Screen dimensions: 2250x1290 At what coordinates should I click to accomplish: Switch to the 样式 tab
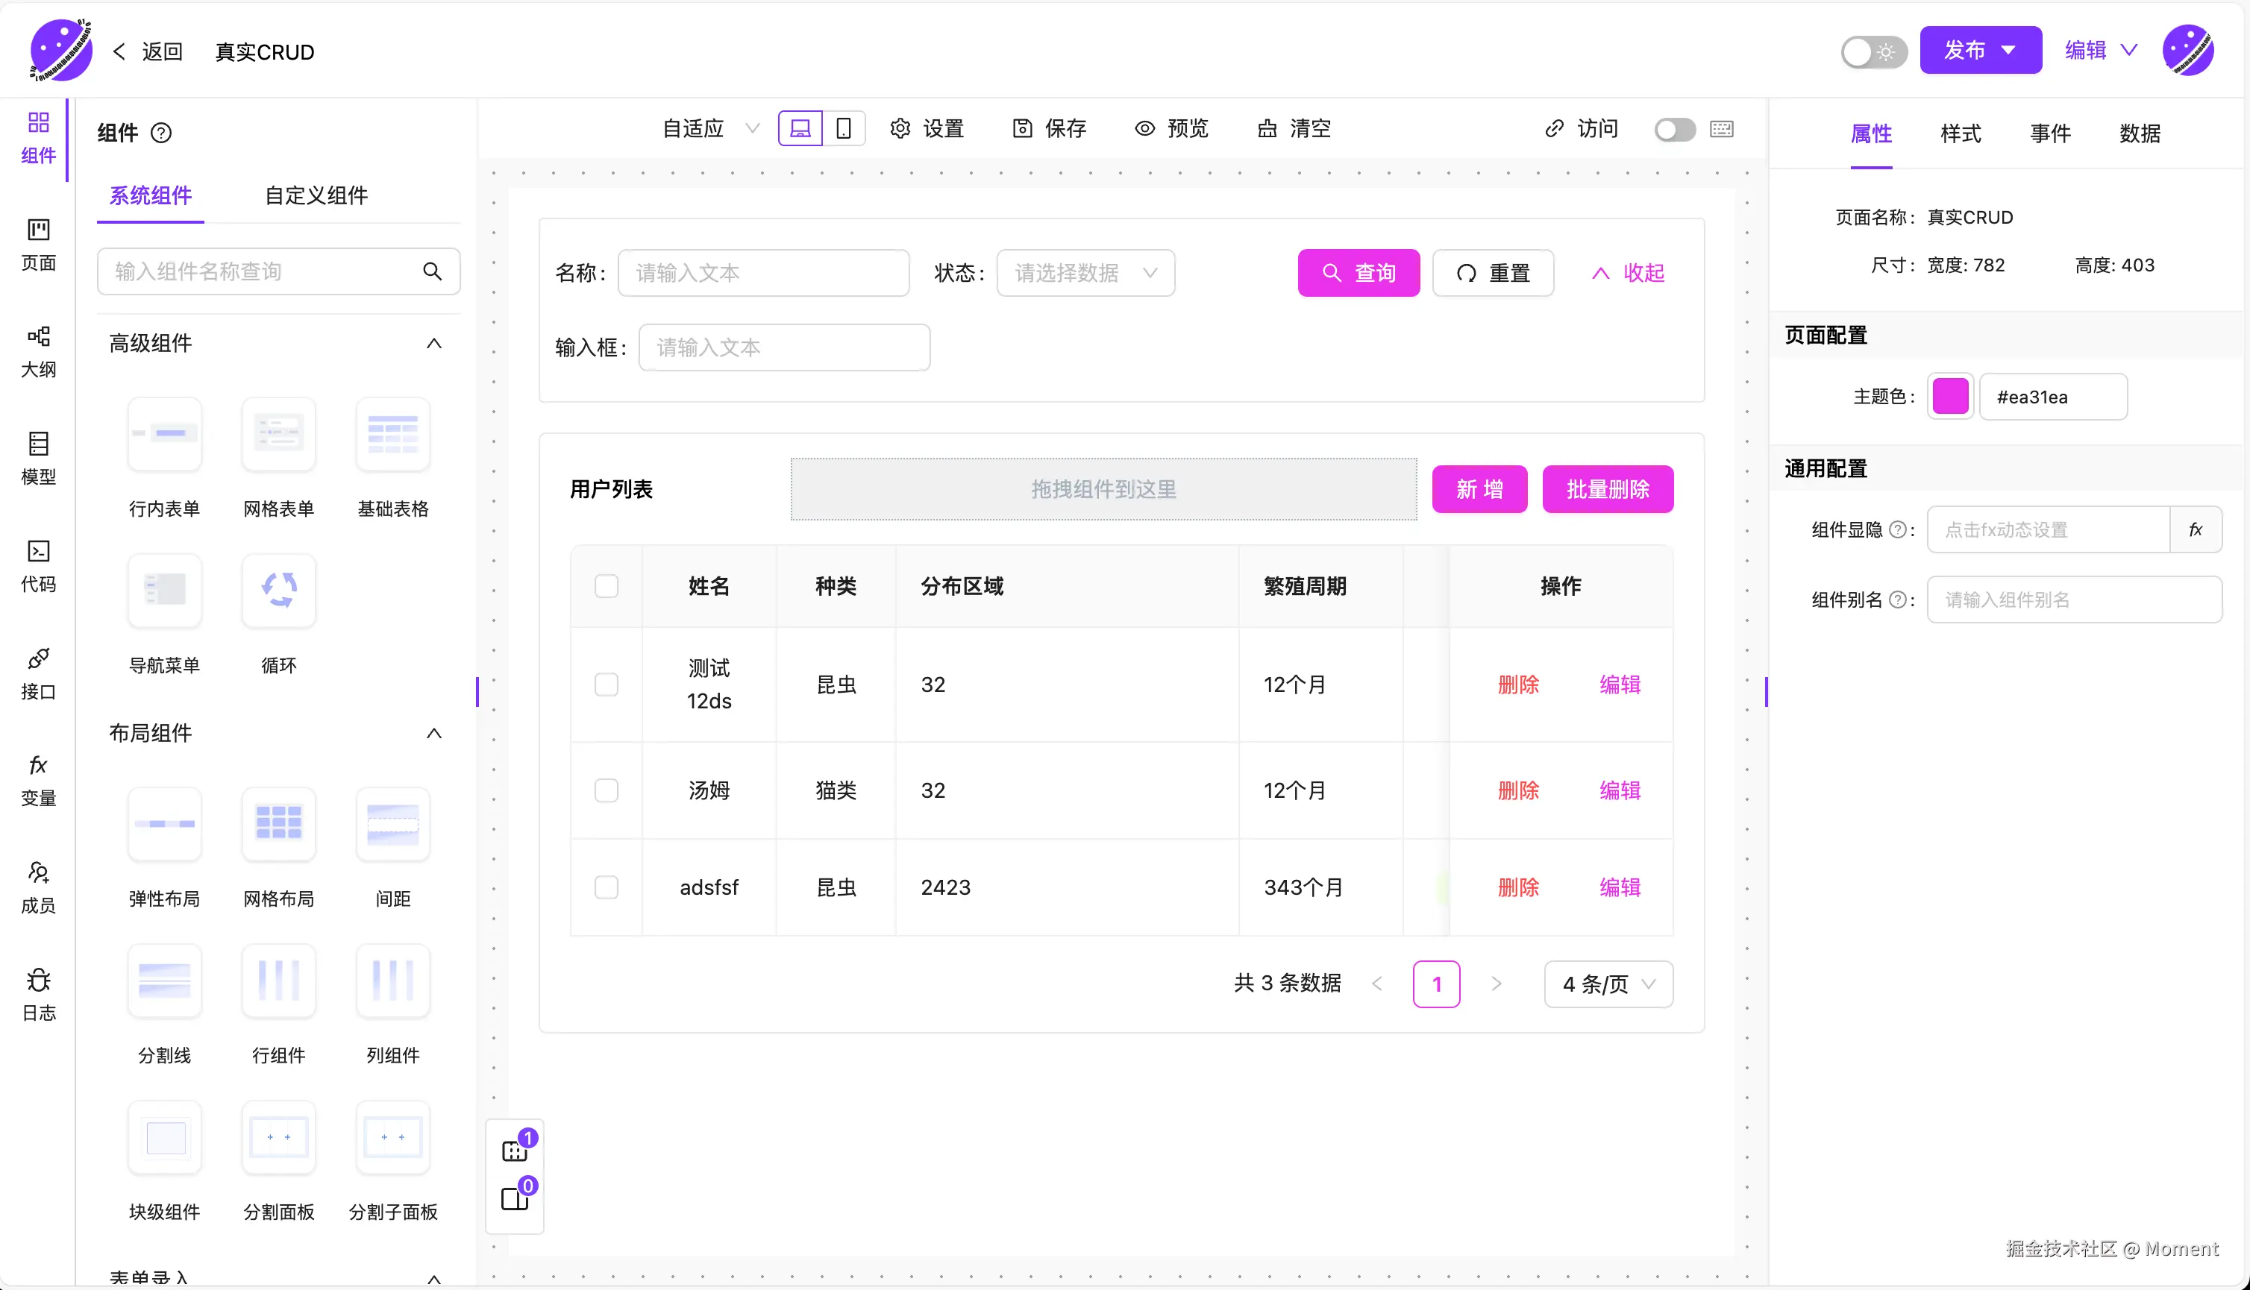(x=1961, y=133)
